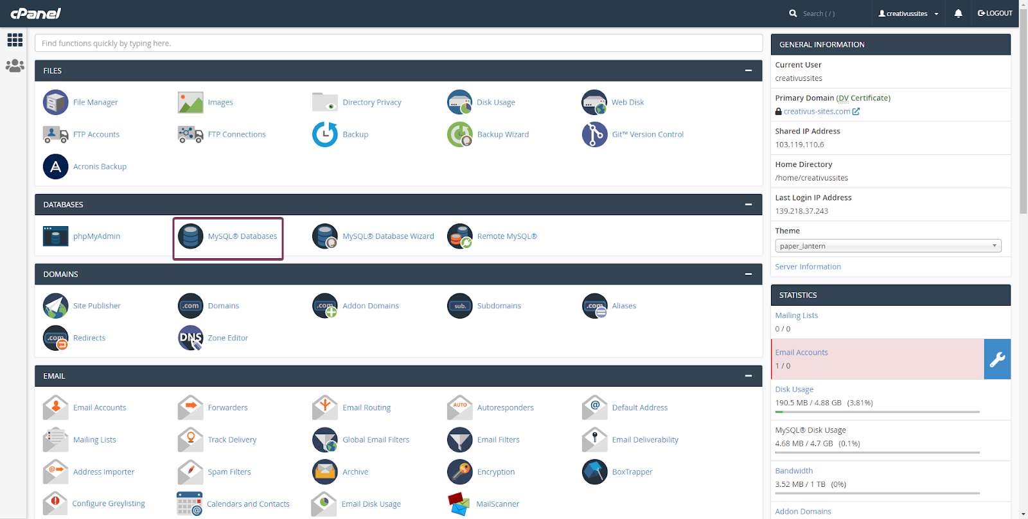Open the Addon Domains statistics link

coord(803,511)
